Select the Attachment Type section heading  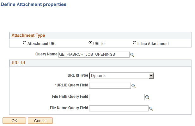28,35
